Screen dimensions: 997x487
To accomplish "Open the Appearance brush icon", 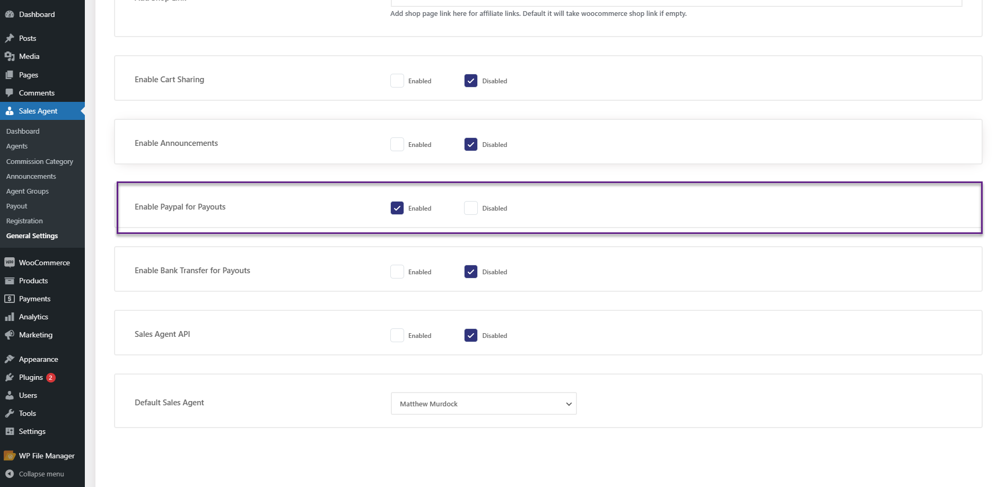I will 10,359.
